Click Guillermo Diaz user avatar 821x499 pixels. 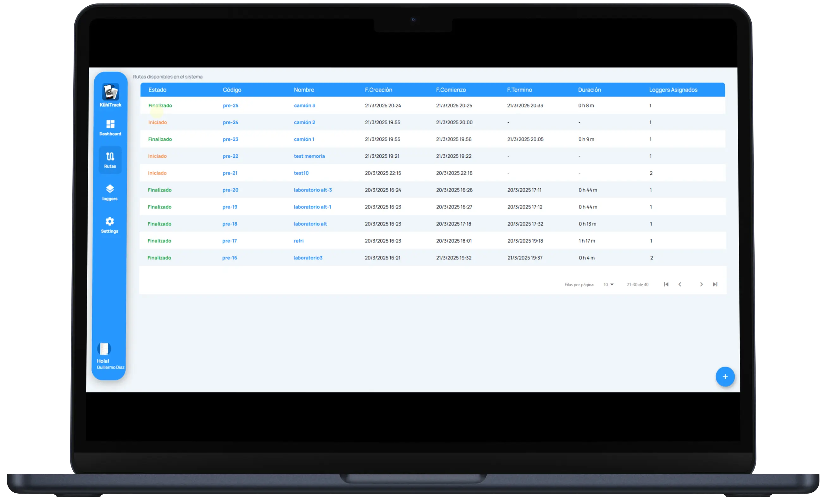pyautogui.click(x=104, y=349)
